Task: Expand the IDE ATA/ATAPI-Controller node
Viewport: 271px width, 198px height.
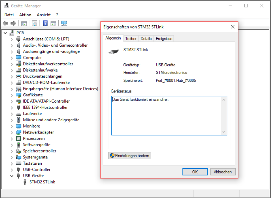Action: pyautogui.click(x=12, y=101)
